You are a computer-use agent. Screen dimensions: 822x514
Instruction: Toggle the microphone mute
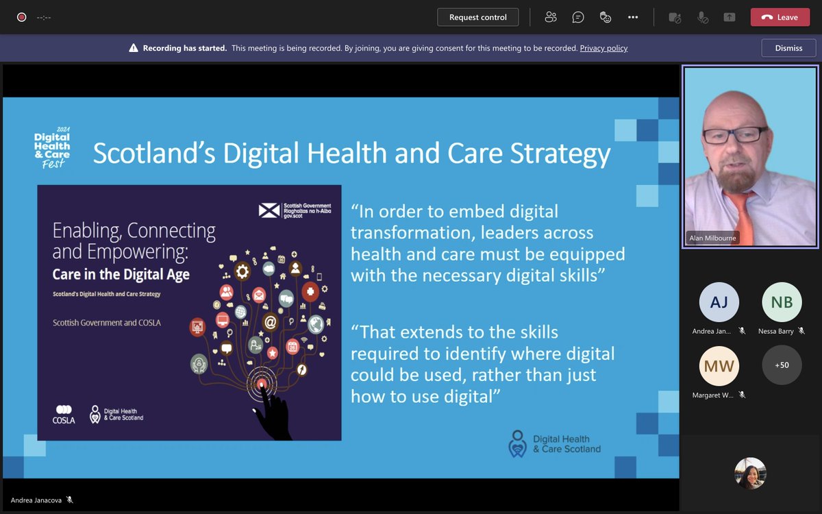[x=702, y=18]
